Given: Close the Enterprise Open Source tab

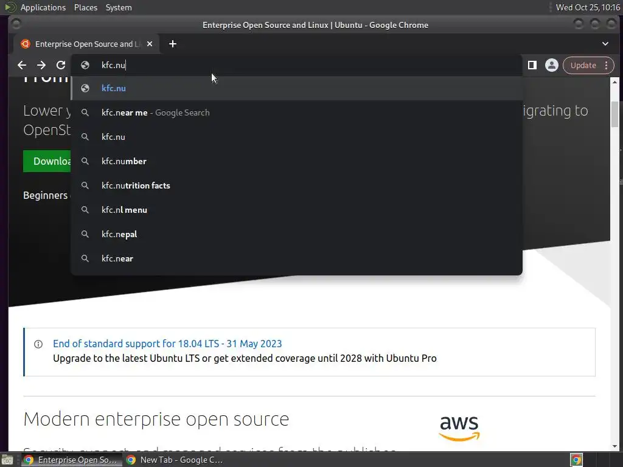Looking at the screenshot, I should click(x=150, y=44).
